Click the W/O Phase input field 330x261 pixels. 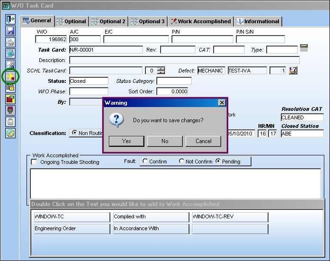click(x=89, y=91)
